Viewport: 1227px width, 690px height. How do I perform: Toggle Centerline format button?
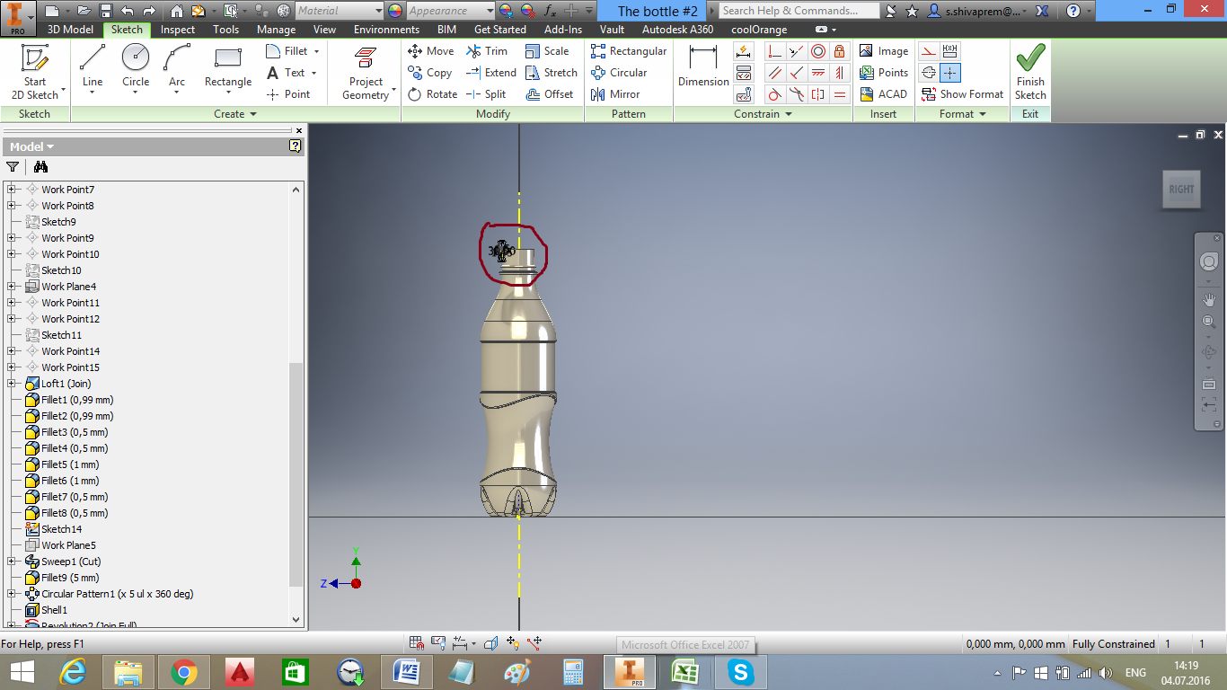tap(929, 73)
